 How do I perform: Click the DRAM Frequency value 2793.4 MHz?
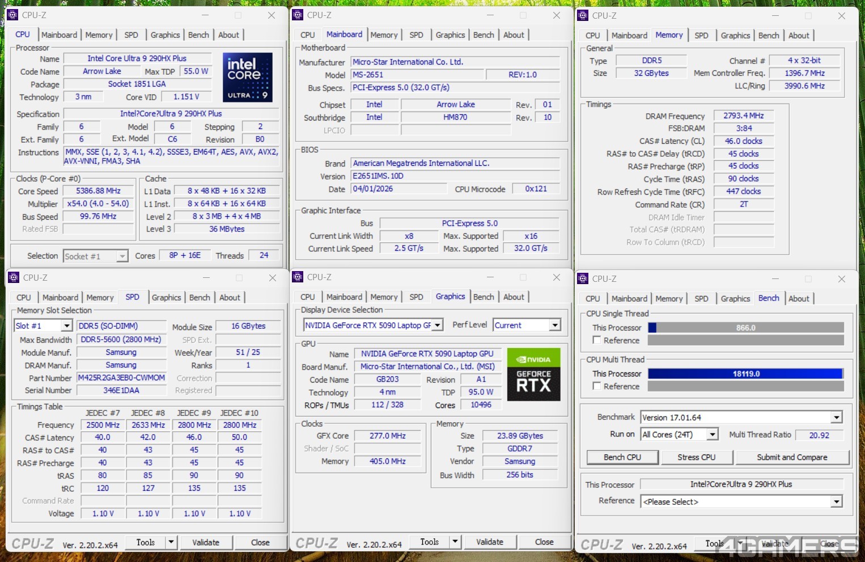click(744, 116)
